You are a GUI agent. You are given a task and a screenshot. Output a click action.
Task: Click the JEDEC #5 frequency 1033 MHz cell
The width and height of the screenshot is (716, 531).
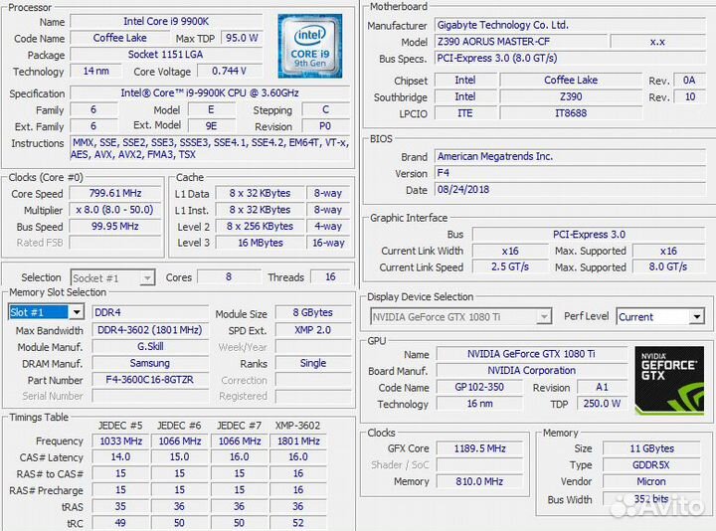[120, 442]
